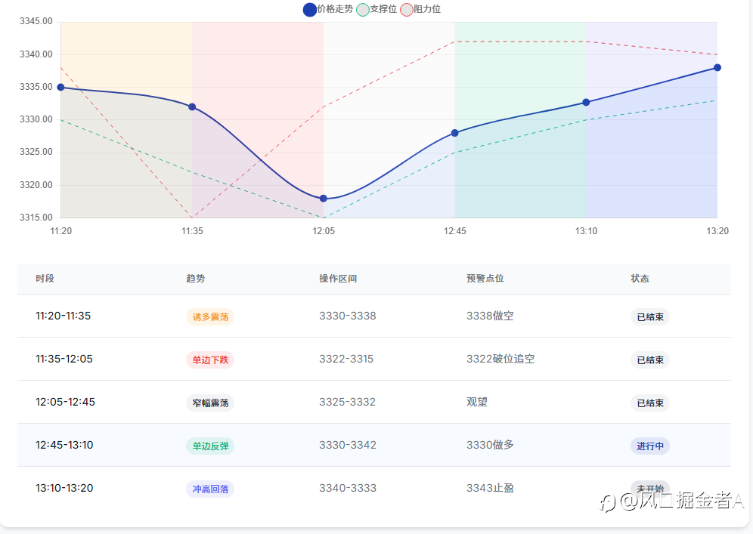Select the 11:20-11:35 time period cell
This screenshot has height=534, width=753.
tap(64, 316)
